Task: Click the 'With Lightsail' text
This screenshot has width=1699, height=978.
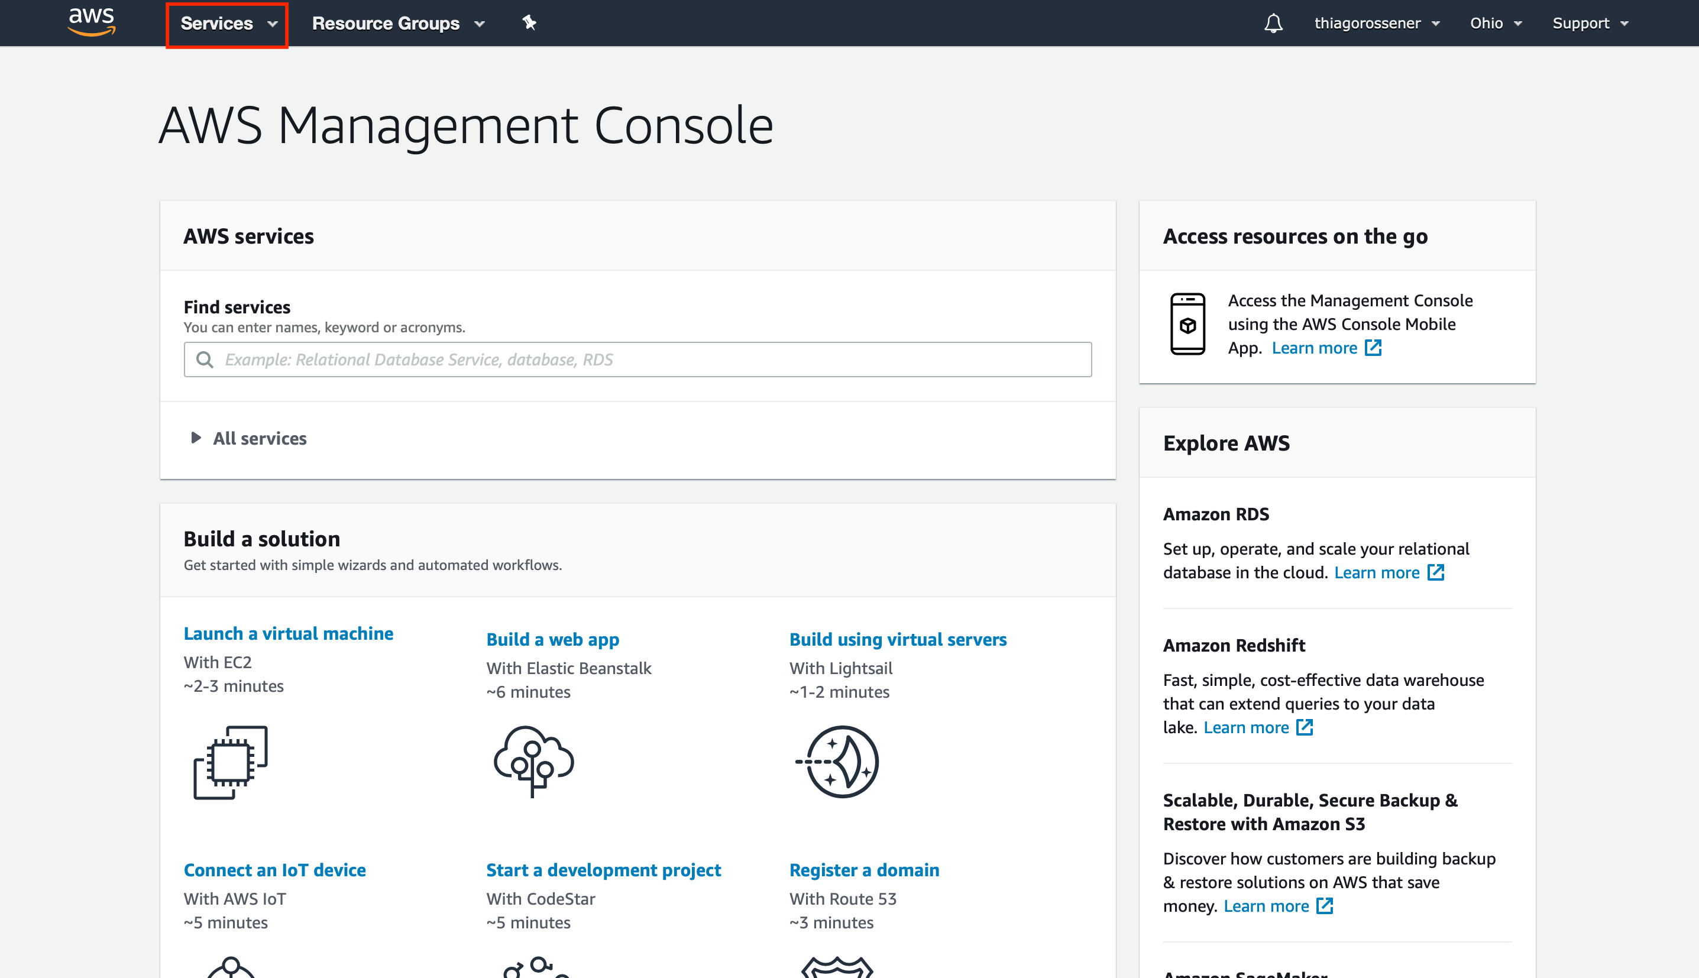Action: [841, 668]
